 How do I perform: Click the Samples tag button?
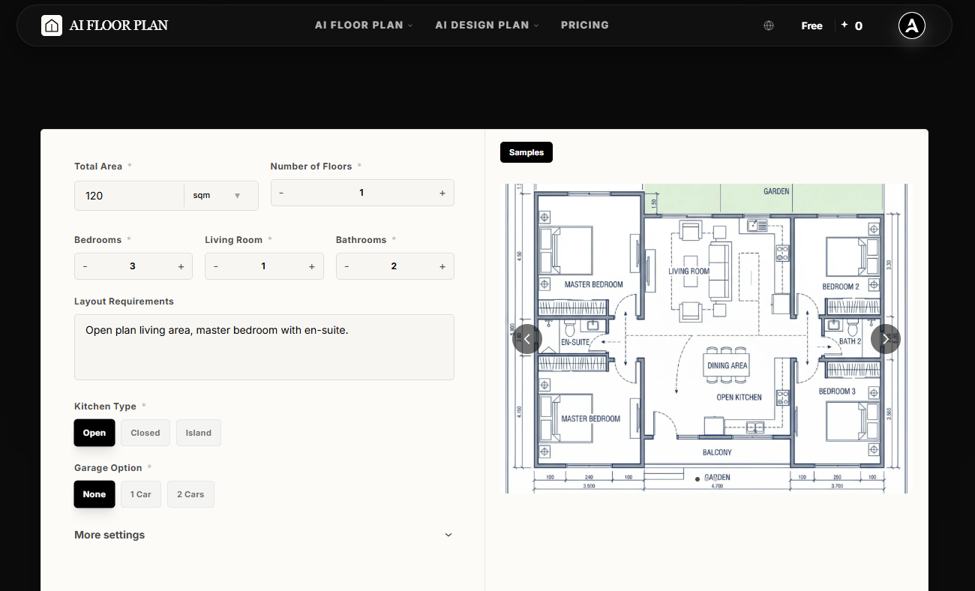coord(526,152)
